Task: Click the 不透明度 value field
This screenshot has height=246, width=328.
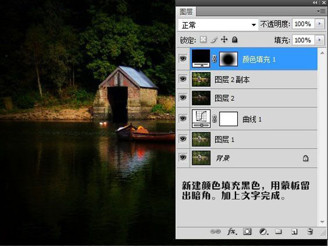Action: click(x=304, y=24)
